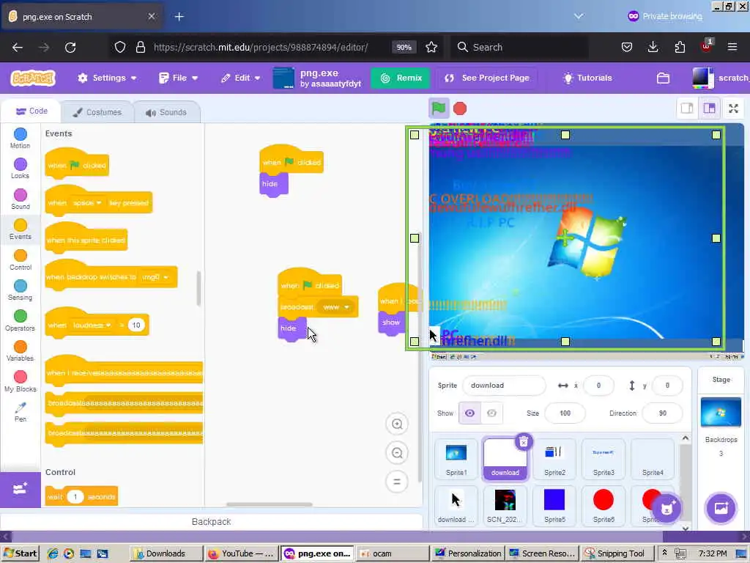Viewport: 750px width, 563px height.
Task: Open the Choose a Backdrop button
Action: 721,509
